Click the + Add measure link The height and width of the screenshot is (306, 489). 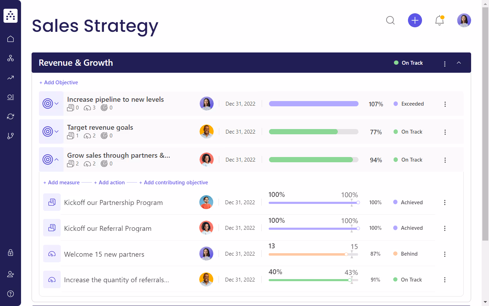61,182
